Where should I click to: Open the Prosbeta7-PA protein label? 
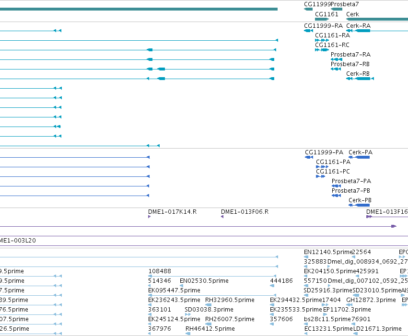coord(351,181)
